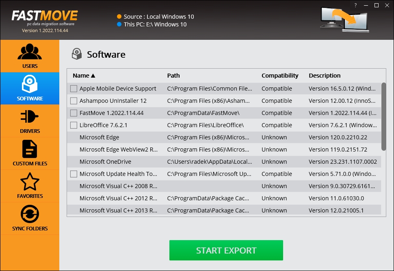Select Microsoft Visual C++ 2012 row

224,198
